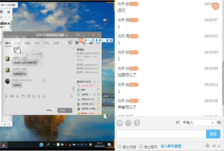Enable the 禁止问答 checkbox

coord(120,146)
